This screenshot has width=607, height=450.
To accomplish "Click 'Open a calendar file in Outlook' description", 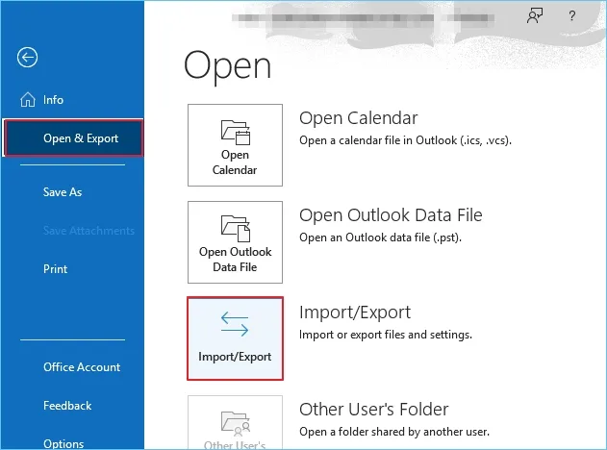I will point(405,140).
